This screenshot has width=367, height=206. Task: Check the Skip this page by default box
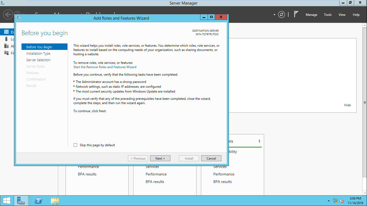[75, 145]
